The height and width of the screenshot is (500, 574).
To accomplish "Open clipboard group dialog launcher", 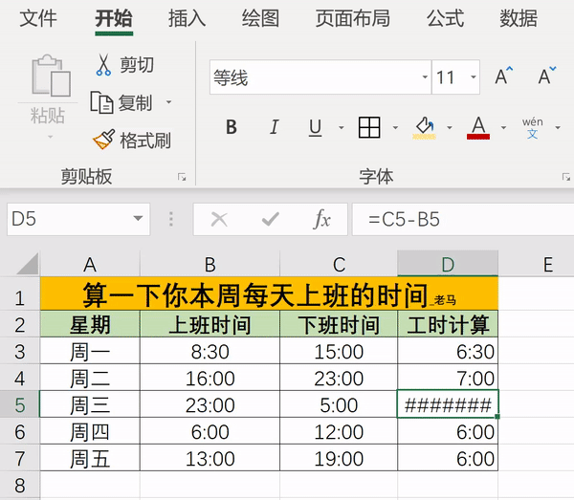I will point(182,178).
